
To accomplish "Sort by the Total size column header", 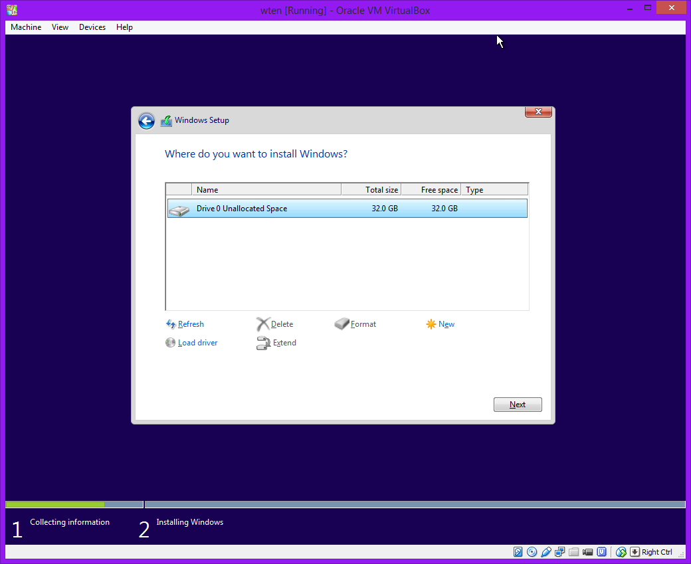I will tap(371, 190).
